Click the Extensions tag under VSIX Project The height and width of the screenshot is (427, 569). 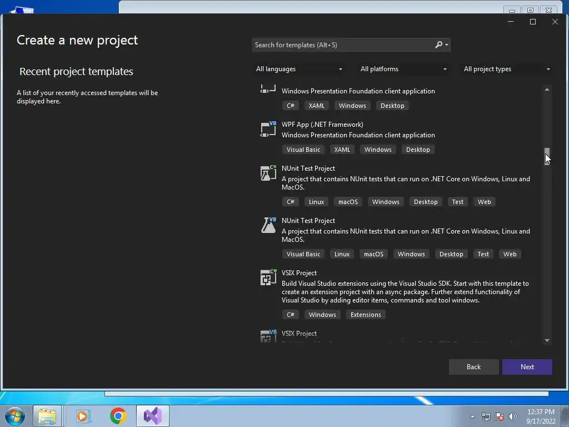(366, 315)
